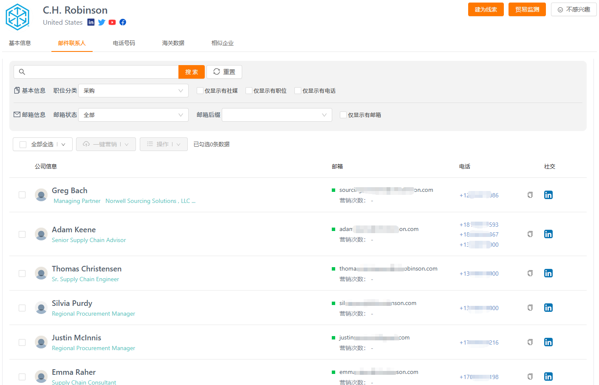Focus the contact search input field

pyautogui.click(x=96, y=72)
